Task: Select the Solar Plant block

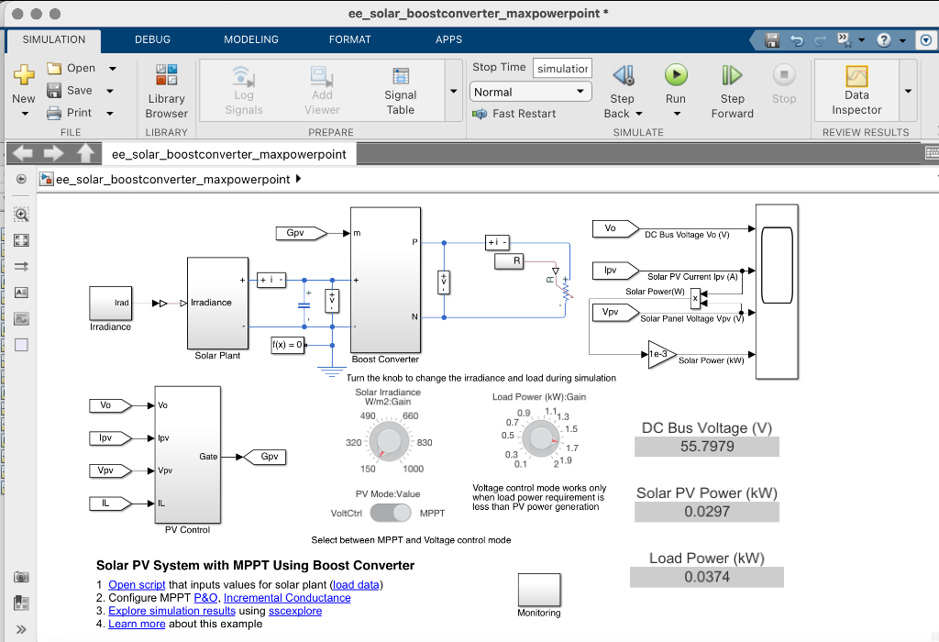Action: (x=217, y=303)
